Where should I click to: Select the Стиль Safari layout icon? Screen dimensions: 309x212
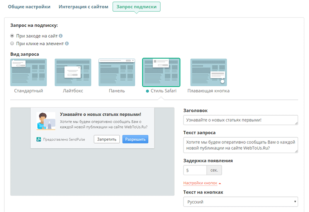point(161,72)
